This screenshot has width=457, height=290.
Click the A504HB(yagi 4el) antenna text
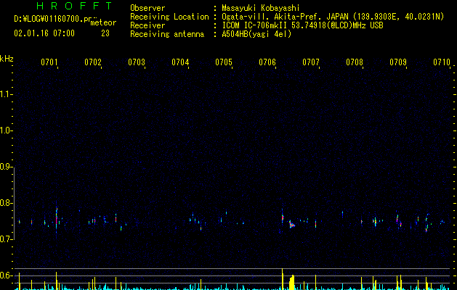(256, 34)
